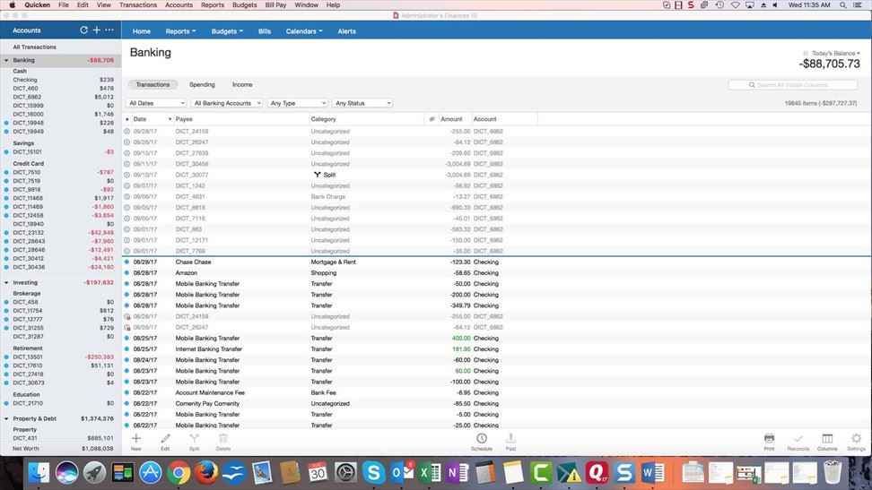This screenshot has width=872, height=490.
Task: Select All Transactions in the sidebar
Action: click(34, 47)
